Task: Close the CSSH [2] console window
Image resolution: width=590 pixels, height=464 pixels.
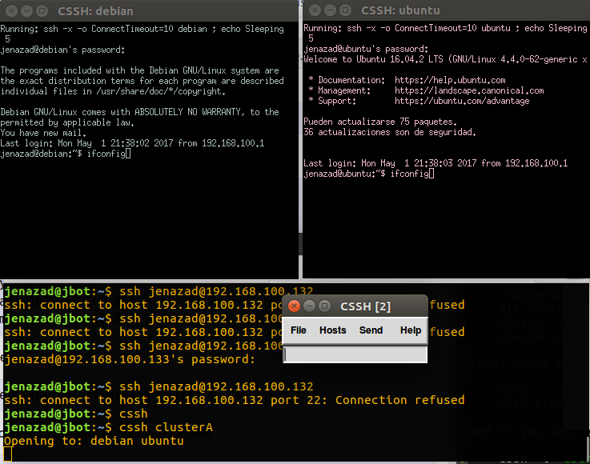Action: [295, 306]
